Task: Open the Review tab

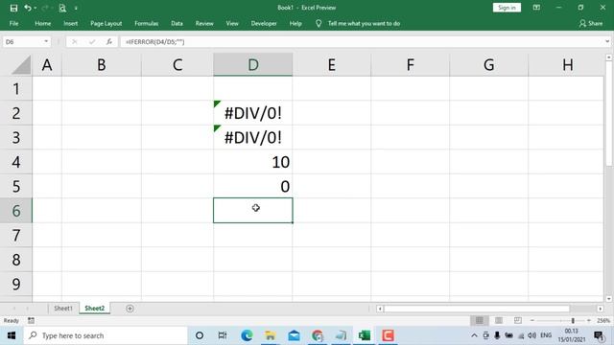Action: tap(204, 23)
